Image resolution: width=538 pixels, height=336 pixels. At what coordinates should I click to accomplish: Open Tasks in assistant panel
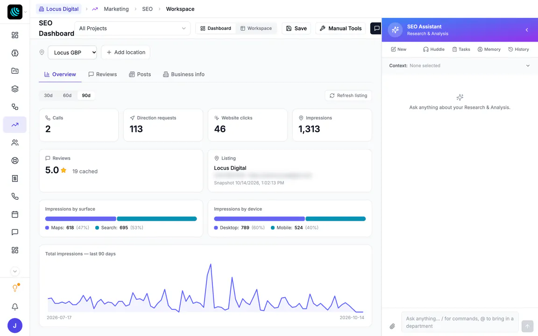(461, 49)
